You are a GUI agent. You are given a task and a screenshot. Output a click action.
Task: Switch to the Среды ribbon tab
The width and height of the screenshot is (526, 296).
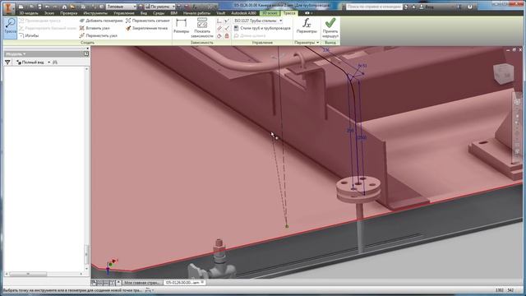[x=159, y=13]
